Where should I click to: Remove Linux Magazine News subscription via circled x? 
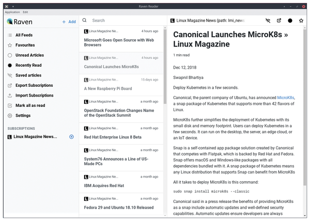pos(71,137)
